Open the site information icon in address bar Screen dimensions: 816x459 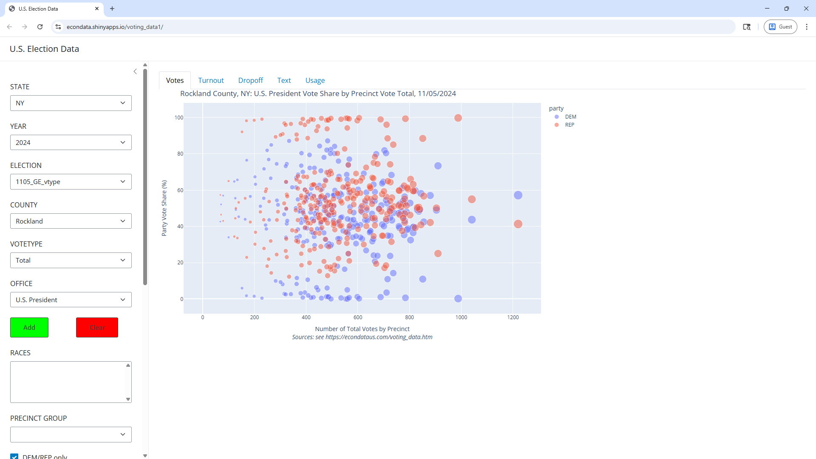58,27
